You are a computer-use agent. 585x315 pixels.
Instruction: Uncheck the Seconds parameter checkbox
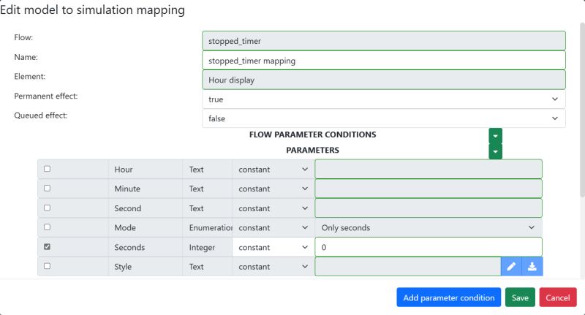(48, 247)
